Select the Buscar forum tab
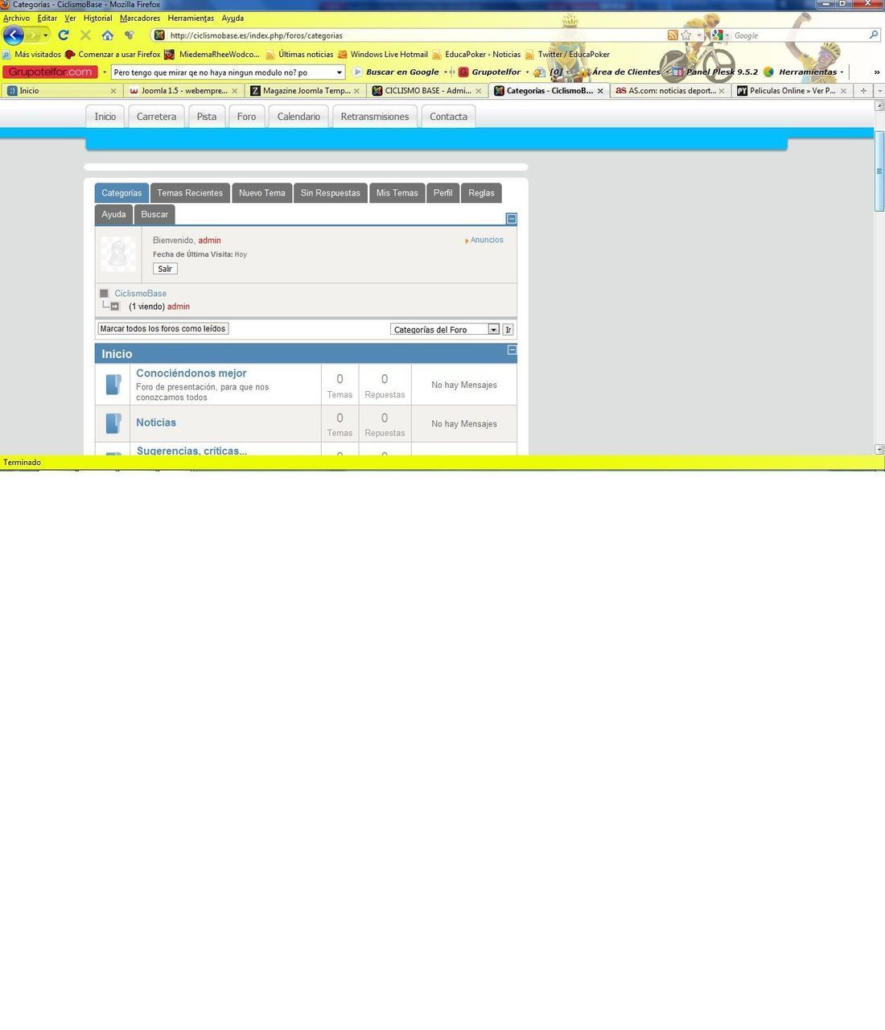This screenshot has width=885, height=1030. tap(154, 215)
